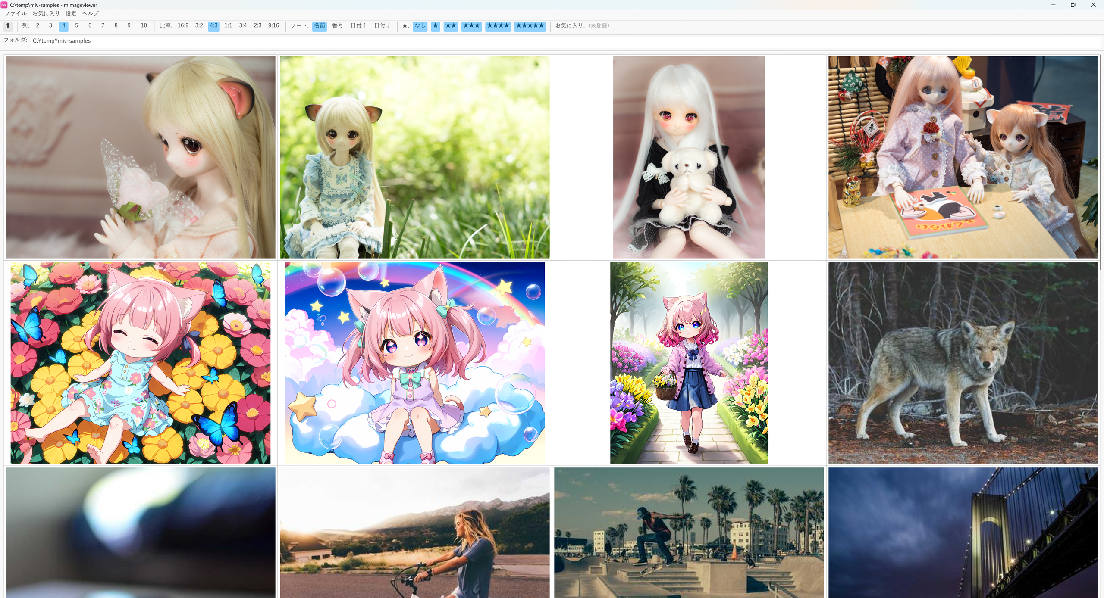Open the anime girl on cloud with rainbow thumbnail
Image resolution: width=1104 pixels, height=598 pixels.
pos(415,363)
